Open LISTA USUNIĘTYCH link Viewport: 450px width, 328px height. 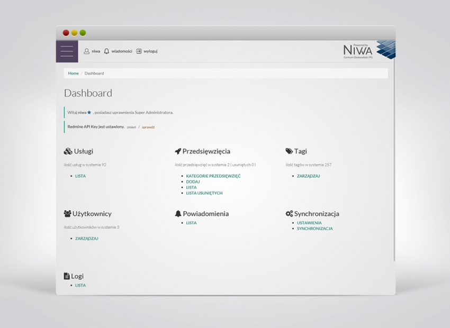coord(204,193)
